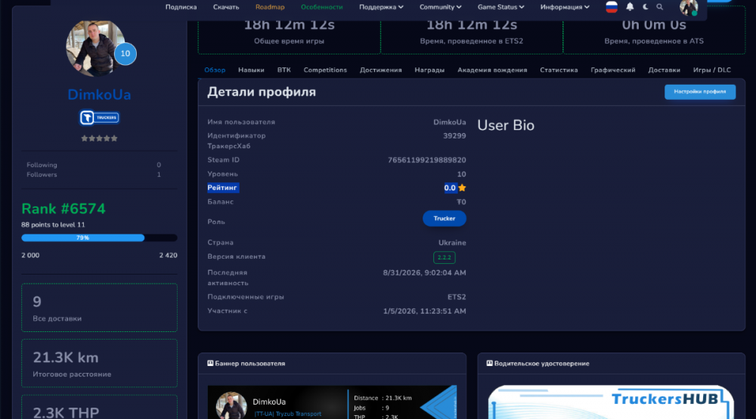Viewport: 756px width, 419px height.
Task: Open the notifications bell icon
Action: tap(630, 7)
